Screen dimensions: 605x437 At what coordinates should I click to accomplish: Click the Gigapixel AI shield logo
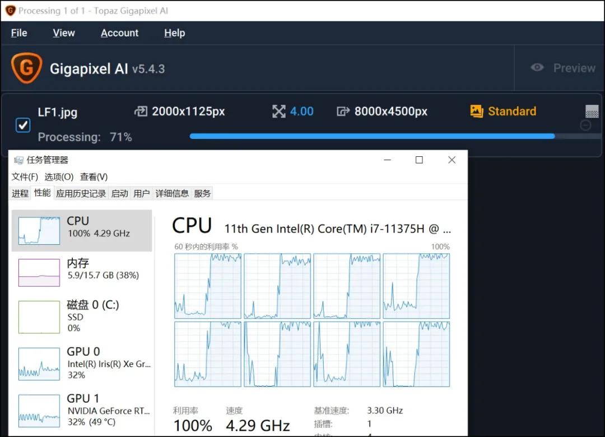26,68
